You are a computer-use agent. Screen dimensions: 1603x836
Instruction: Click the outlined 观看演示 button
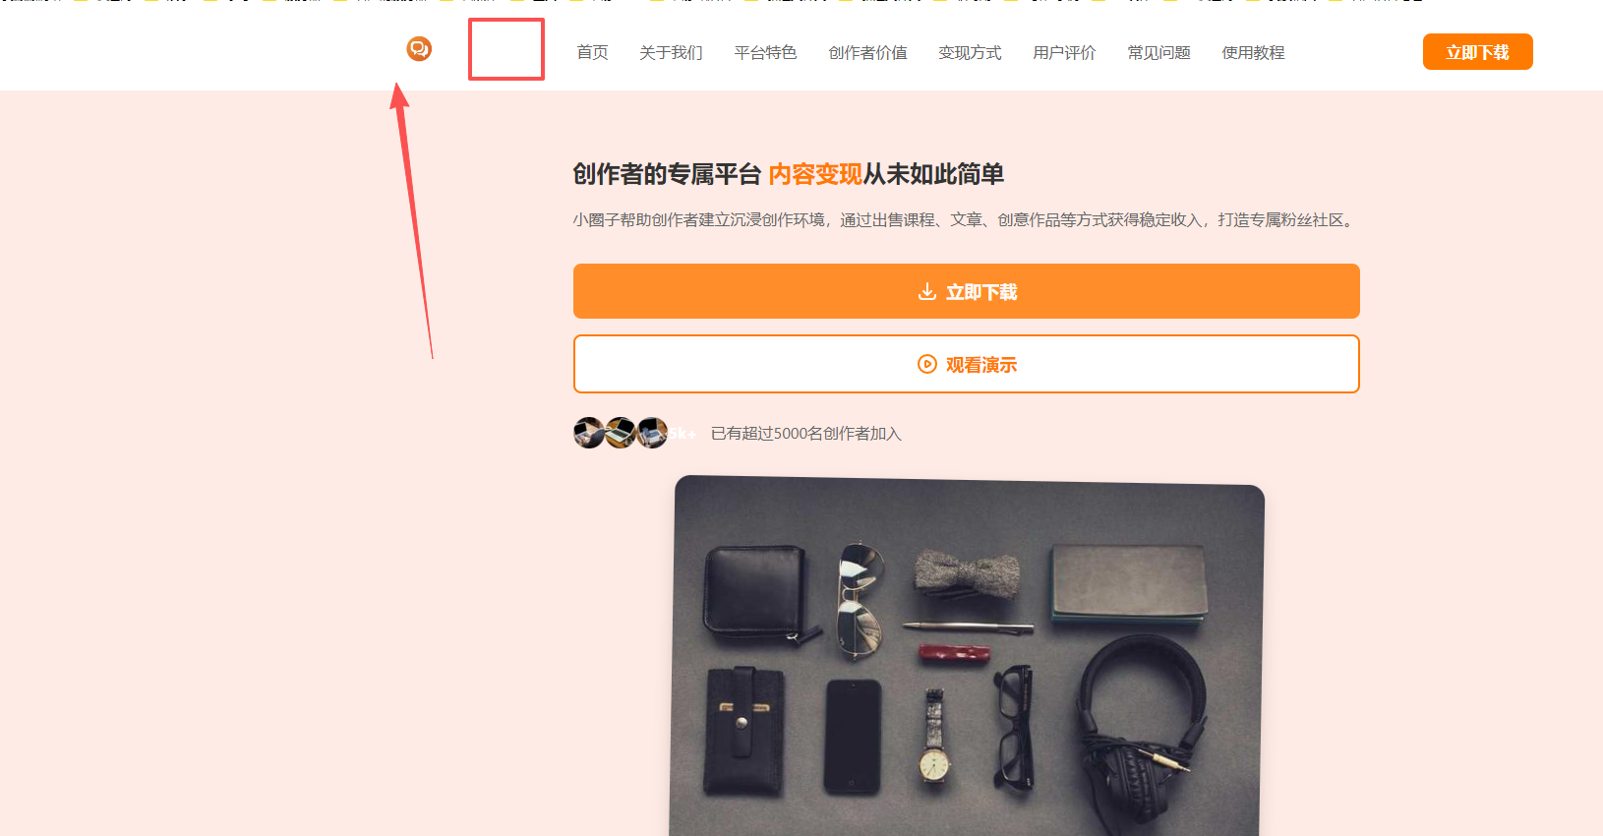click(x=967, y=364)
